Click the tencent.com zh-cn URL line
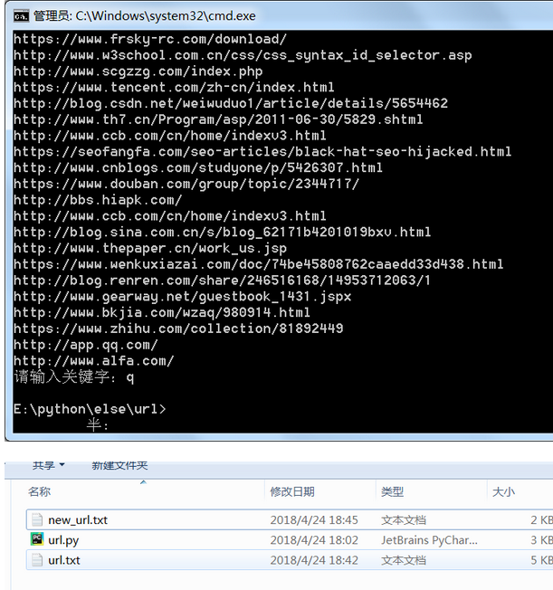Screen dimensions: 553x590 tap(174, 87)
